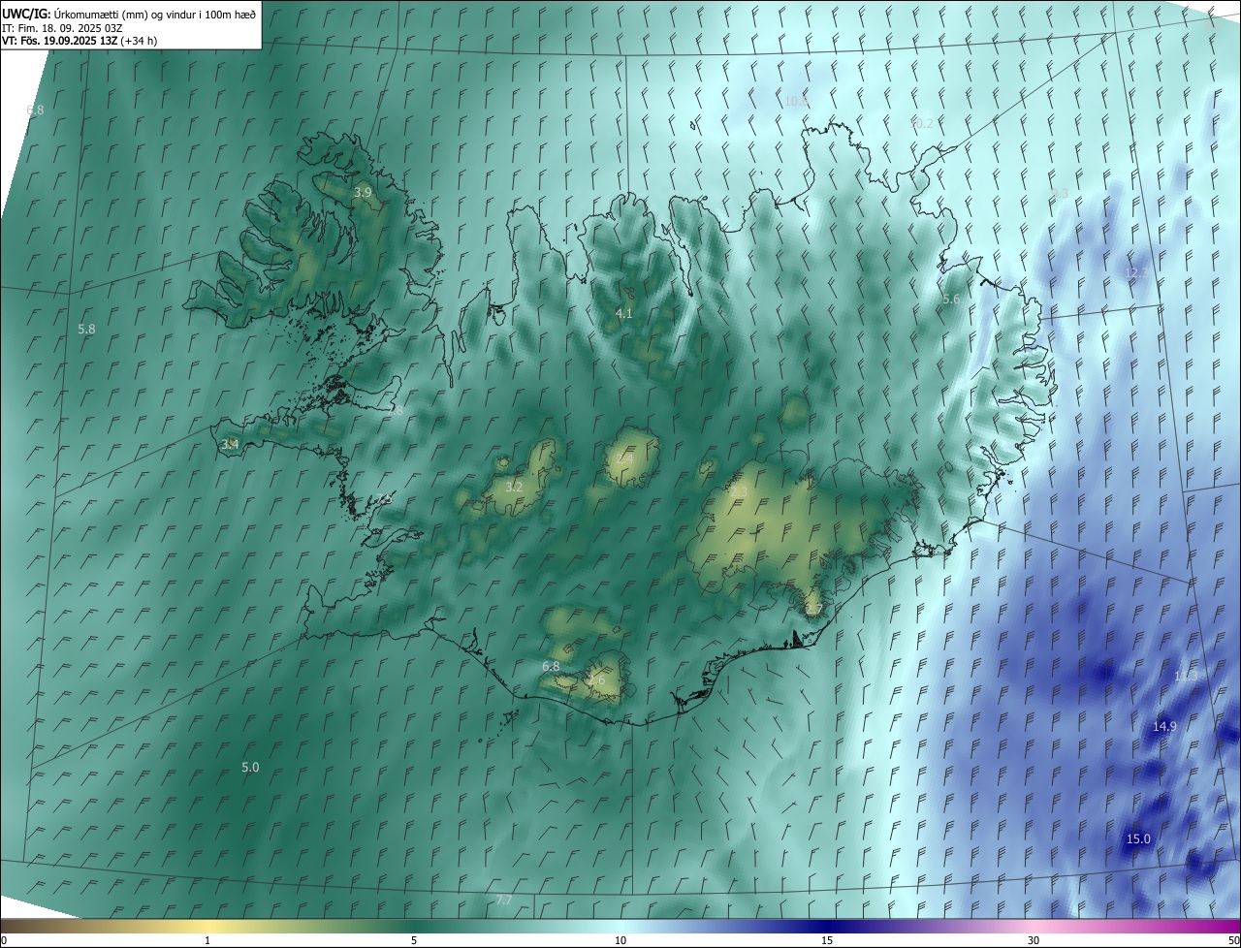Click the 6.8 value beside the 2.6 label
The width and height of the screenshot is (1241, 948).
pyautogui.click(x=551, y=667)
